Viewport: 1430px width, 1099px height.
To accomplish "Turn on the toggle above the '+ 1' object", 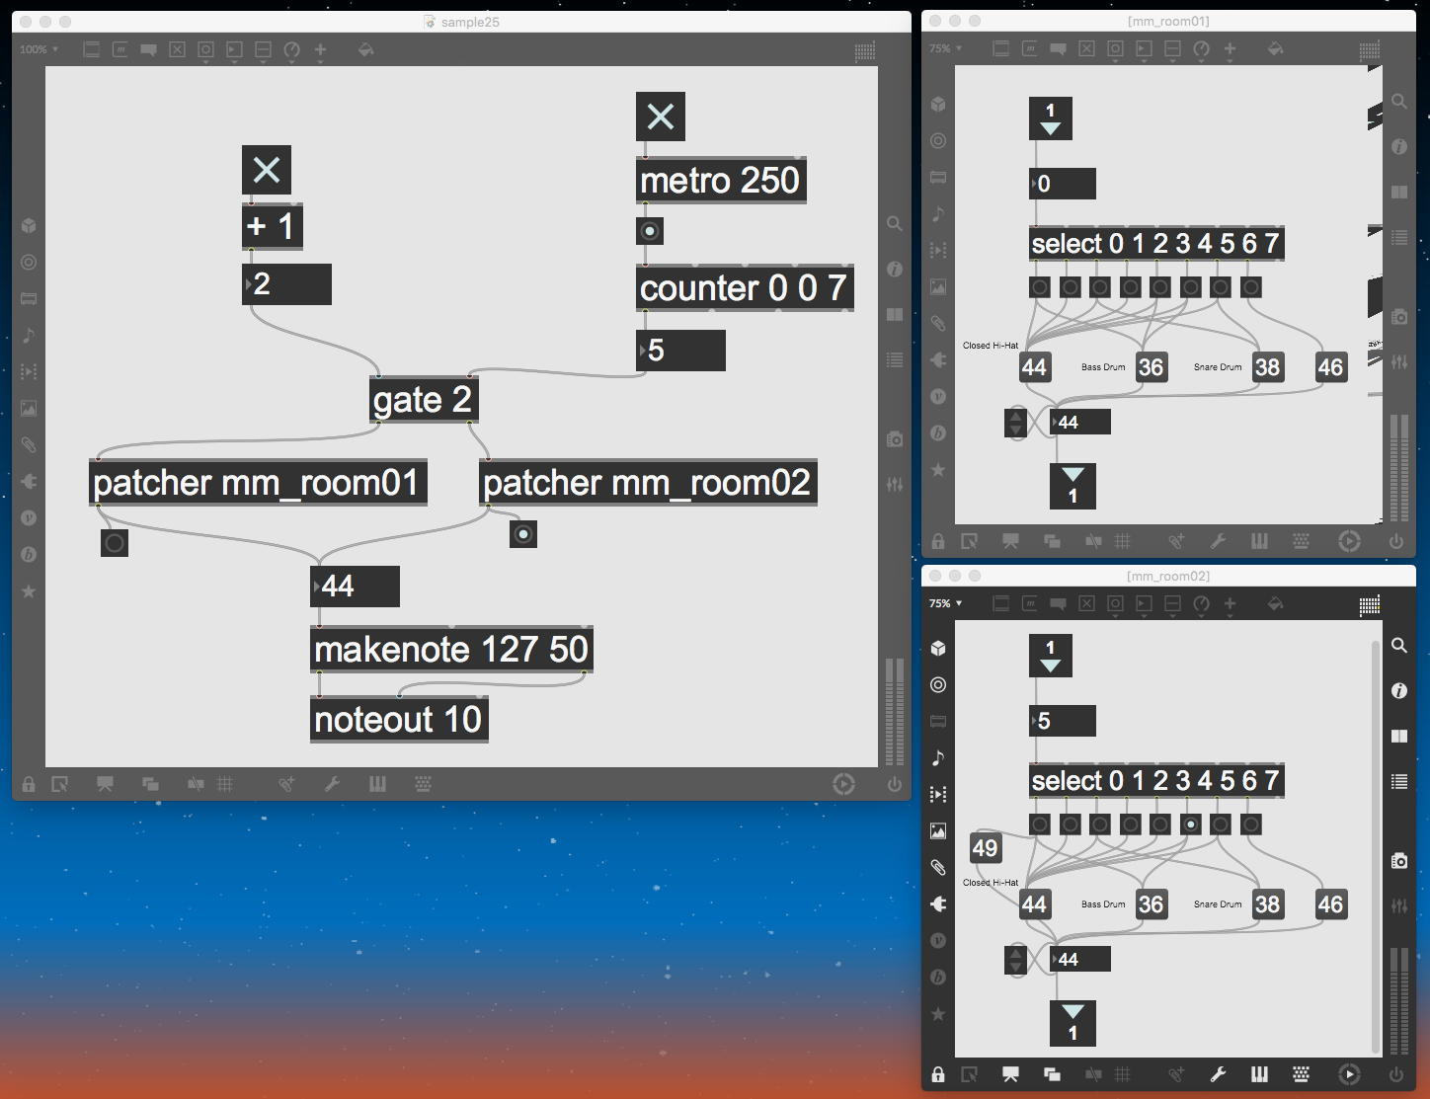I will click(267, 170).
